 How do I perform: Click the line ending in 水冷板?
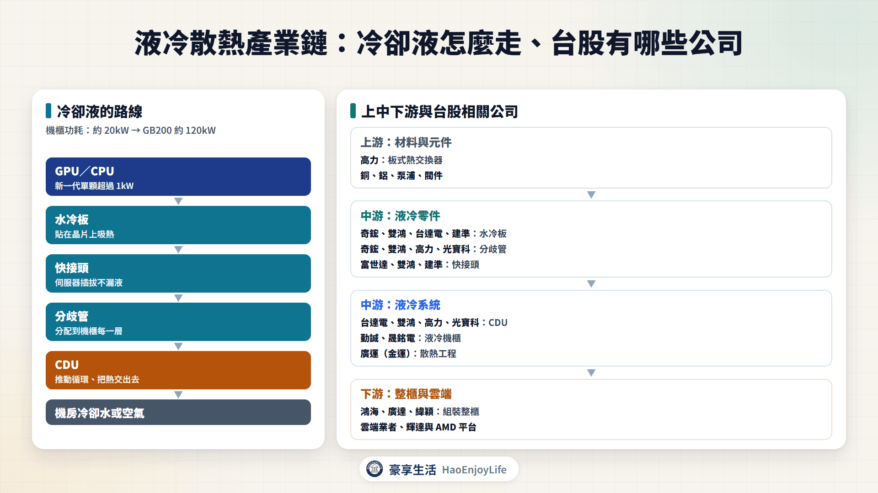coord(434,234)
